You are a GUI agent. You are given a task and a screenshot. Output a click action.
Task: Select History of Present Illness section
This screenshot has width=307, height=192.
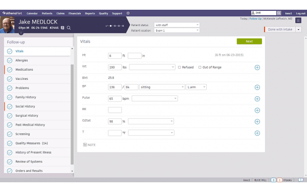pyautogui.click(x=37, y=153)
